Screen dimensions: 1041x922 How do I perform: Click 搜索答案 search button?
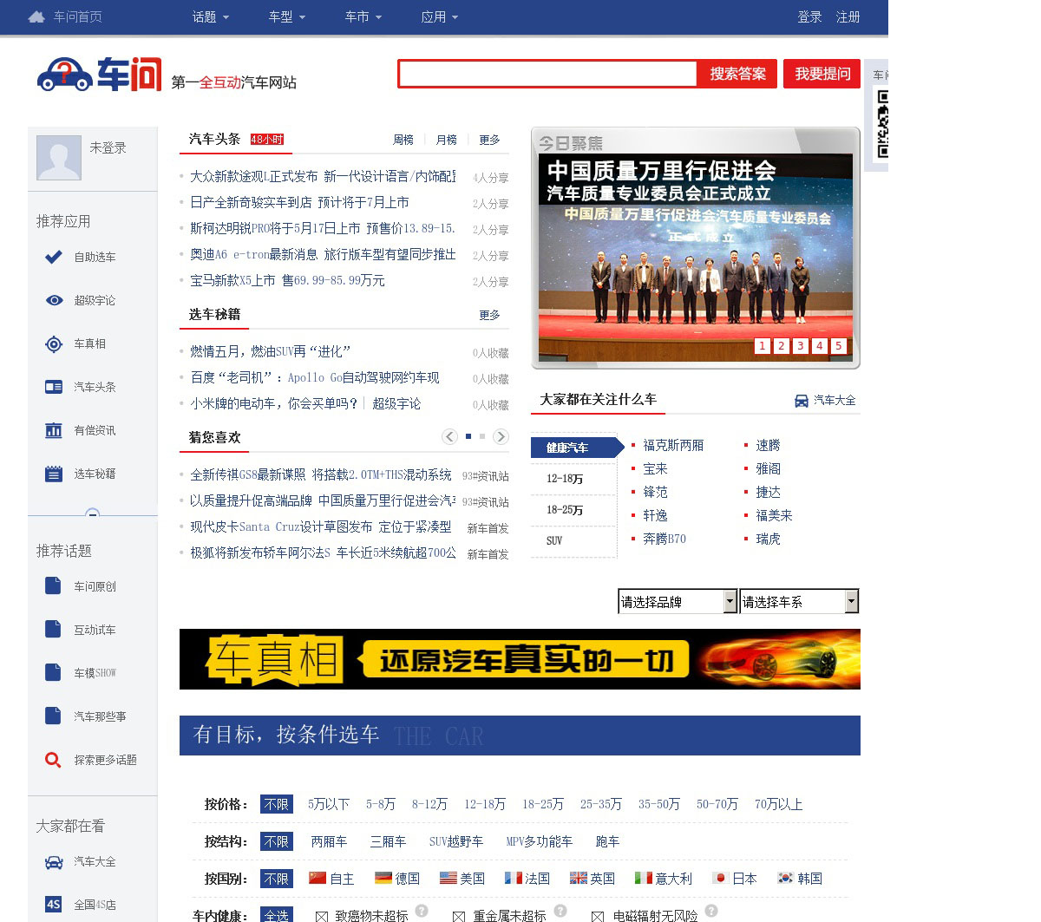coord(737,74)
